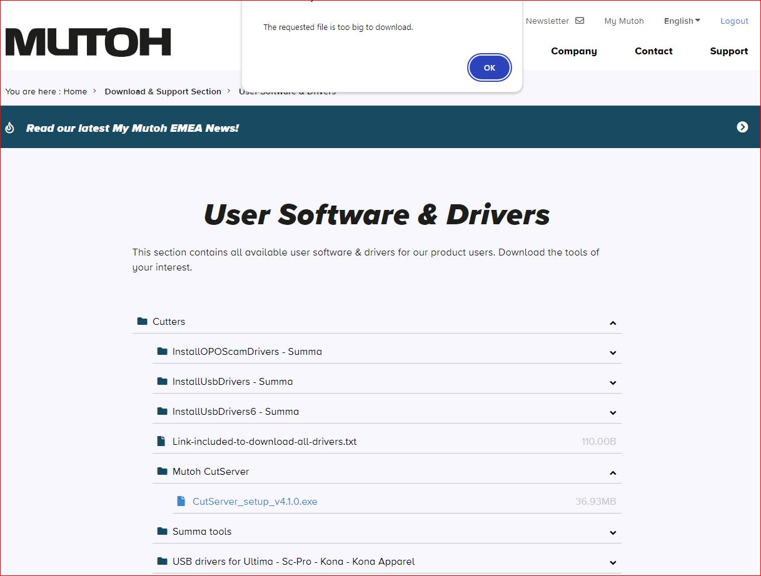
Task: Expand the Summa tools chevron
Action: pyautogui.click(x=613, y=533)
